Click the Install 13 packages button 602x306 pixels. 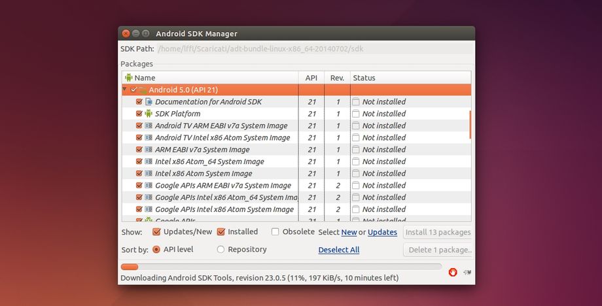tap(438, 232)
